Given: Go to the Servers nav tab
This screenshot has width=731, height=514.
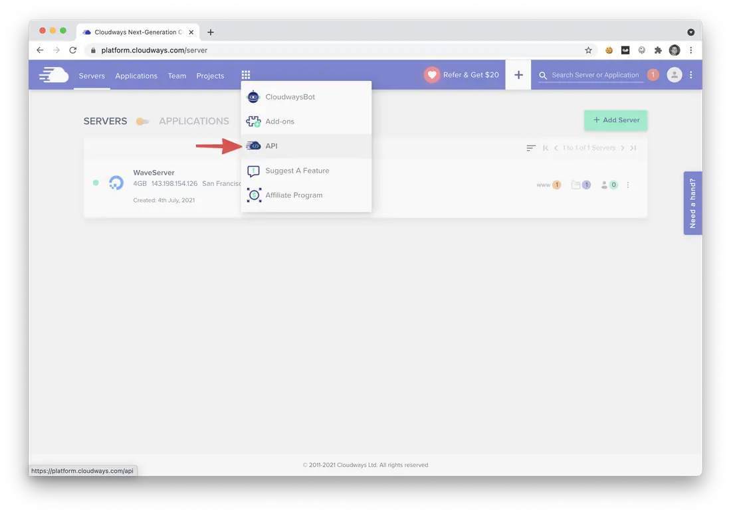Looking at the screenshot, I should [92, 76].
